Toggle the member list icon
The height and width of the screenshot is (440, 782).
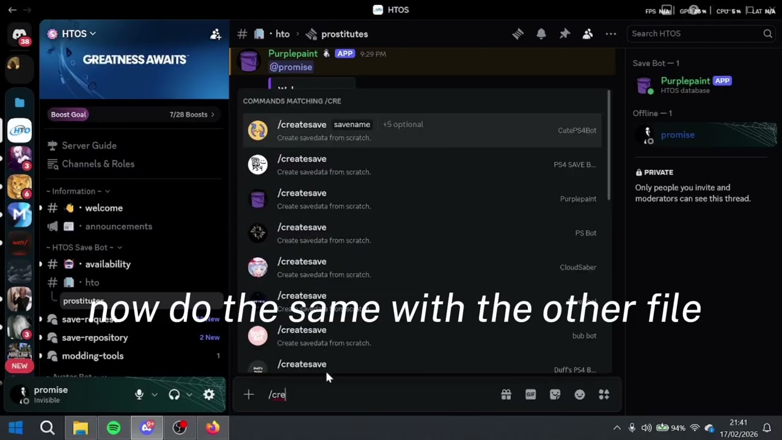point(588,34)
